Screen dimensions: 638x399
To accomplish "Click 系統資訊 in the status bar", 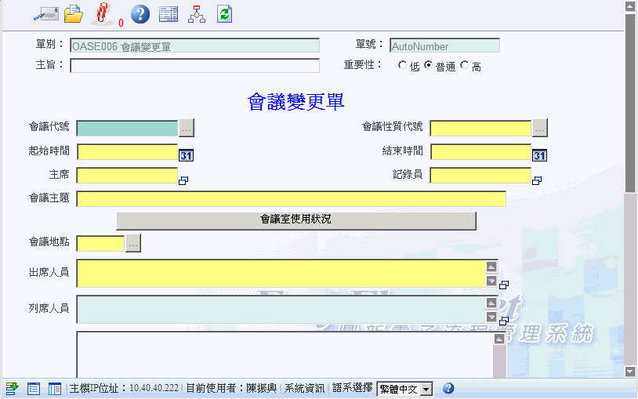I will pyautogui.click(x=304, y=388).
